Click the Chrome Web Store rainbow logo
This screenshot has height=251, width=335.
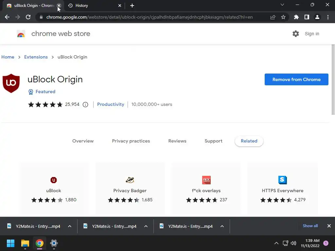(x=21, y=34)
